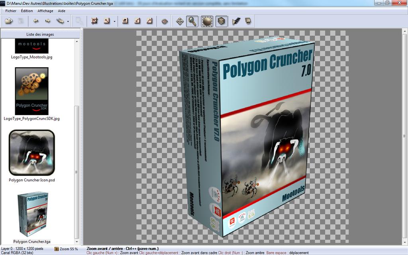Toggle the stacked layers button

coord(221,21)
